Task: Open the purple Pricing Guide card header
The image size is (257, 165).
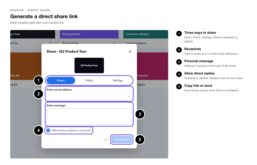Action: pos(89,34)
